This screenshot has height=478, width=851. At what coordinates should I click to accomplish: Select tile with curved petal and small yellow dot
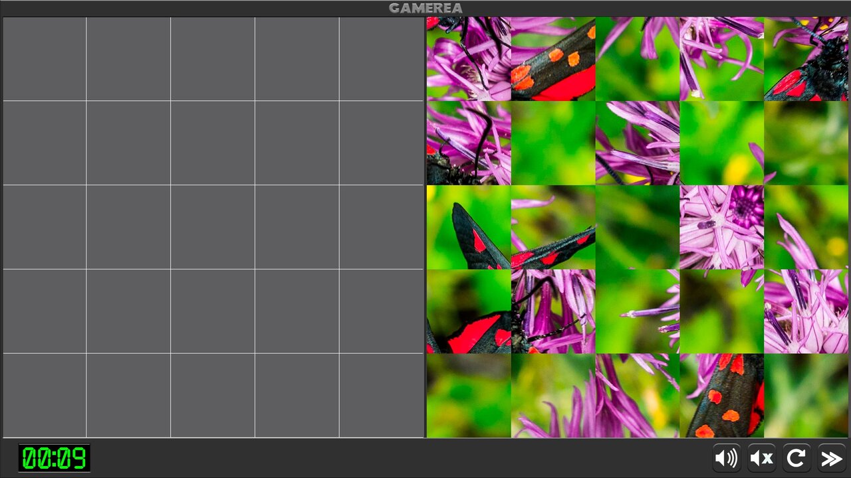(806, 227)
